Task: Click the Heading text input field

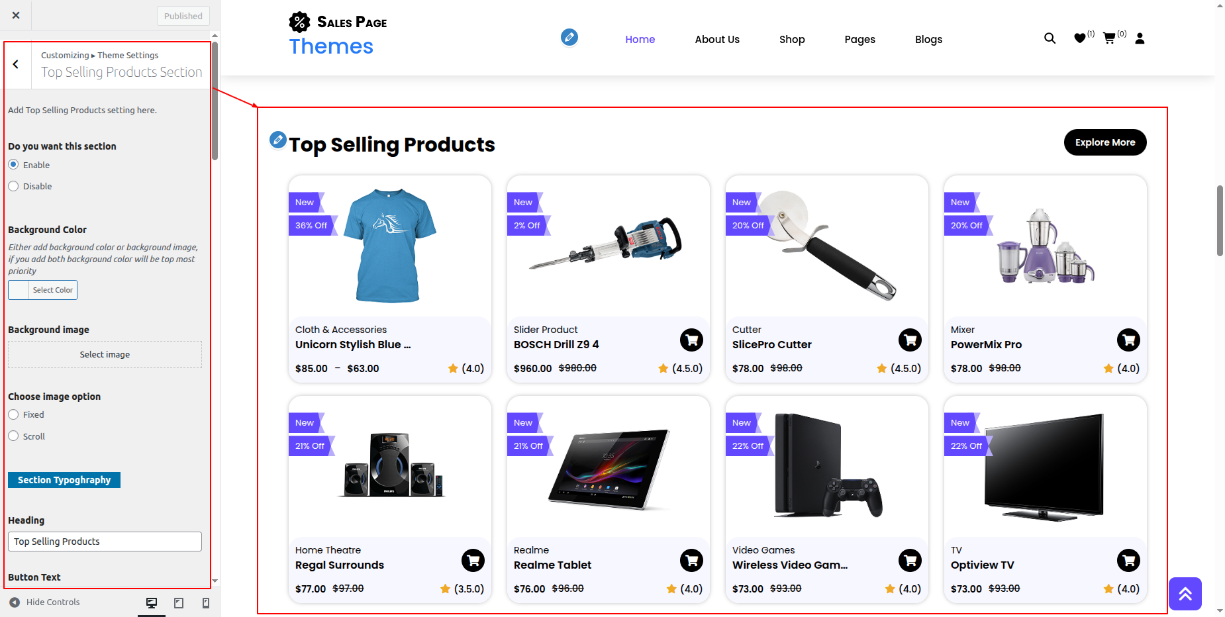Action: [x=105, y=542]
